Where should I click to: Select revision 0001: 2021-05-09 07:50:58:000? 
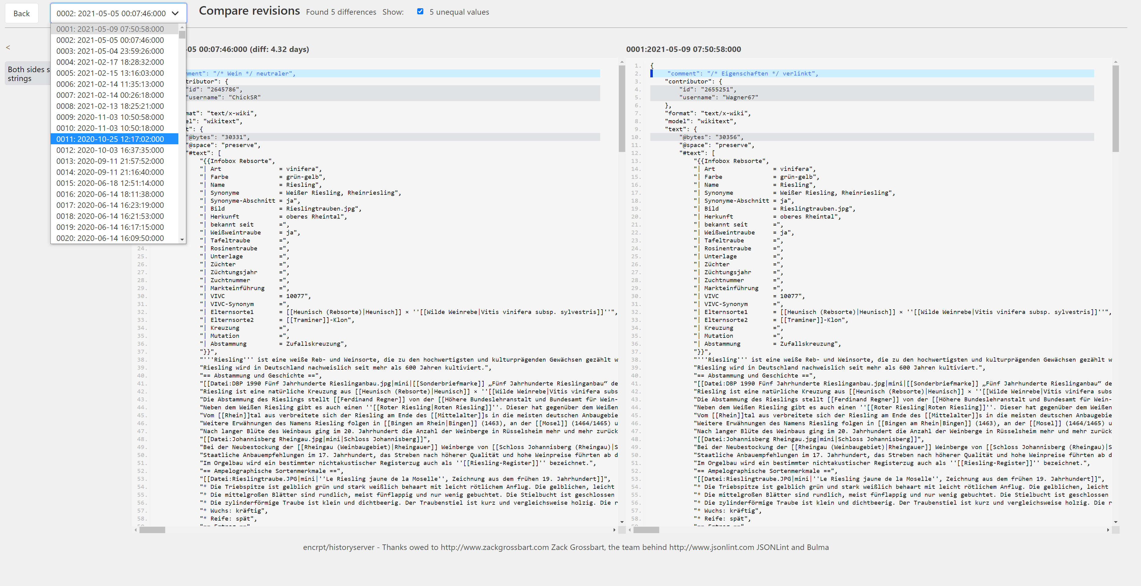114,29
